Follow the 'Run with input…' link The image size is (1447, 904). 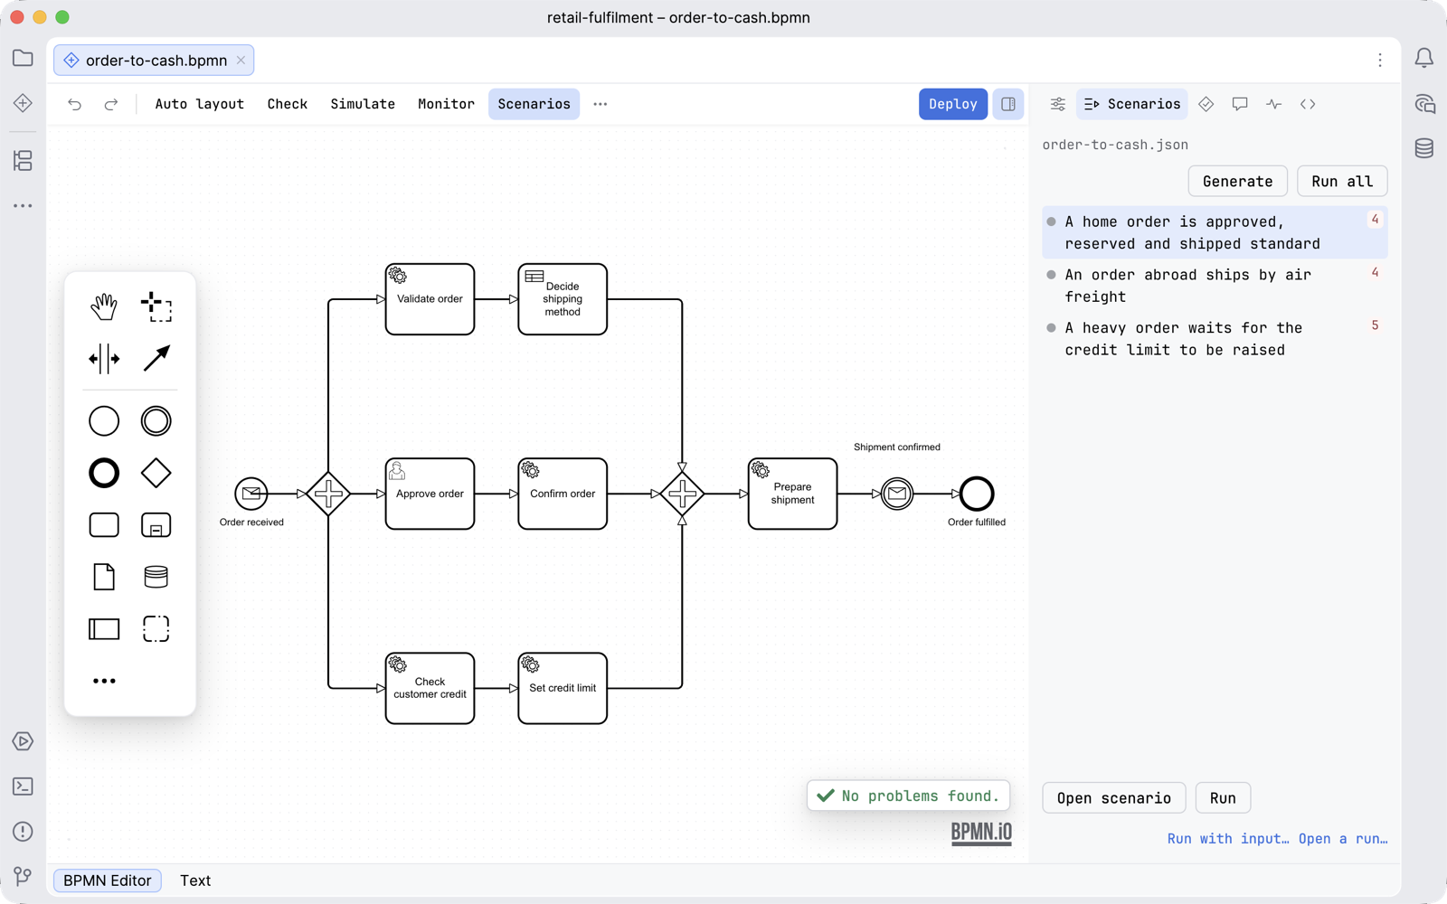tap(1228, 839)
